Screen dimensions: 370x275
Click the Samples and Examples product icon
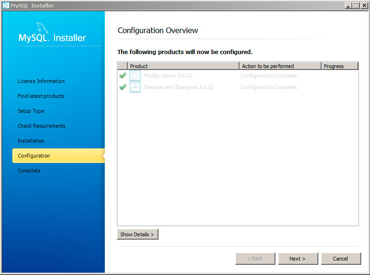point(135,87)
